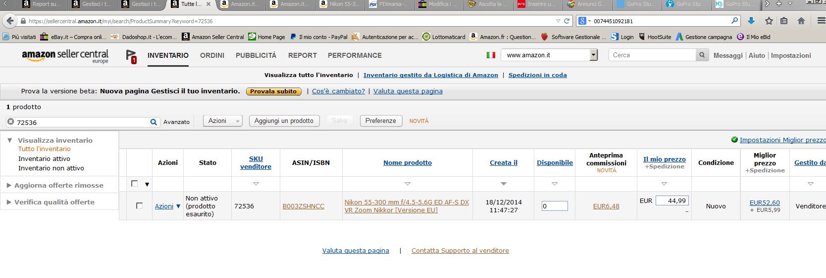
Task: Open the HootSuite bookmark
Action: tap(655, 37)
